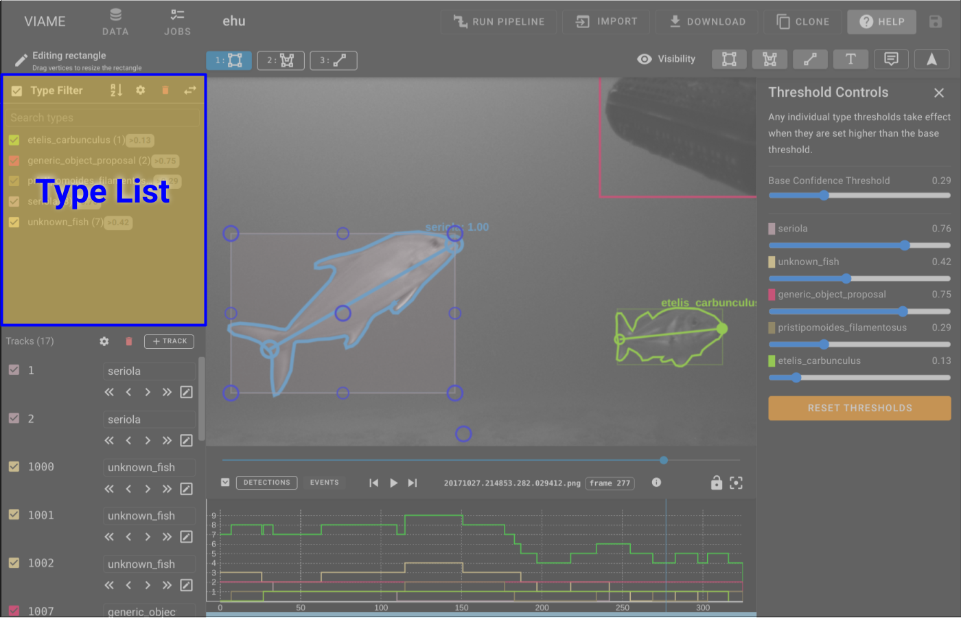The width and height of the screenshot is (961, 618).
Task: Toggle checkbox for track 1002
Action: pyautogui.click(x=14, y=562)
